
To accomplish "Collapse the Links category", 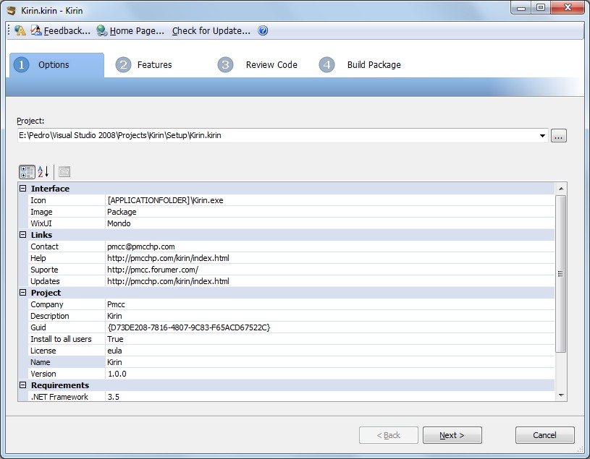I will tap(23, 235).
